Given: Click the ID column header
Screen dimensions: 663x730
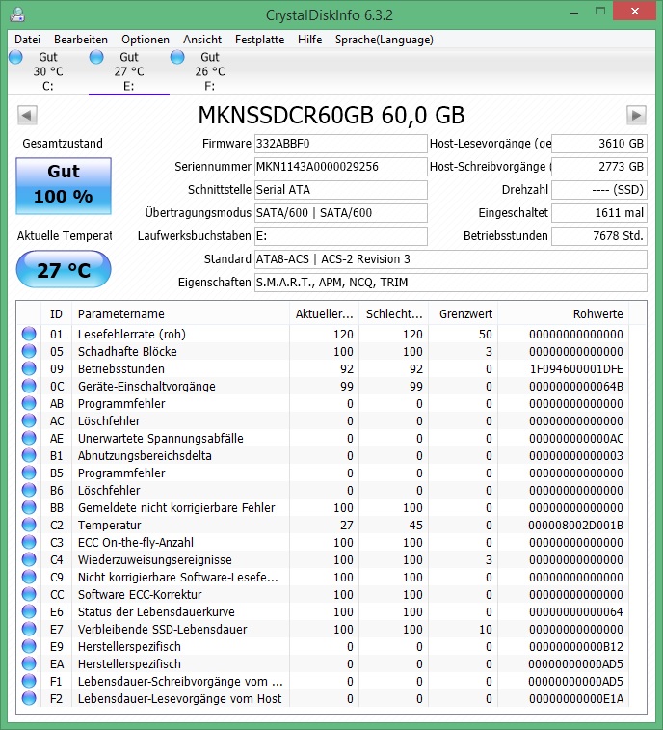Looking at the screenshot, I should [x=56, y=313].
